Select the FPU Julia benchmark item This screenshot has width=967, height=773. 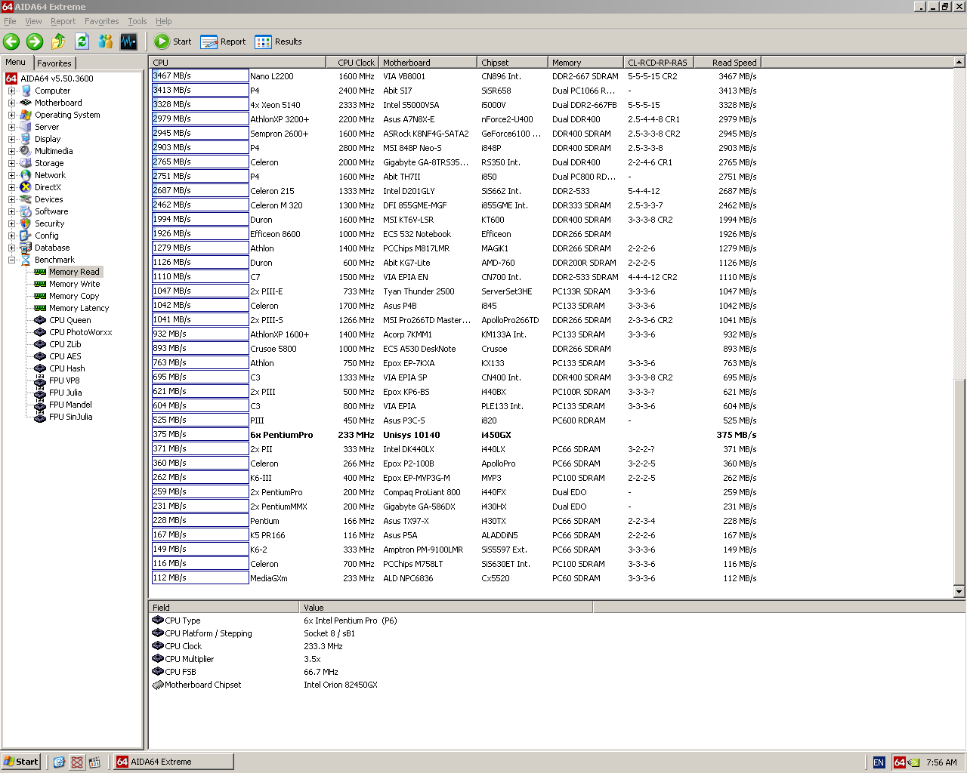[x=65, y=393]
